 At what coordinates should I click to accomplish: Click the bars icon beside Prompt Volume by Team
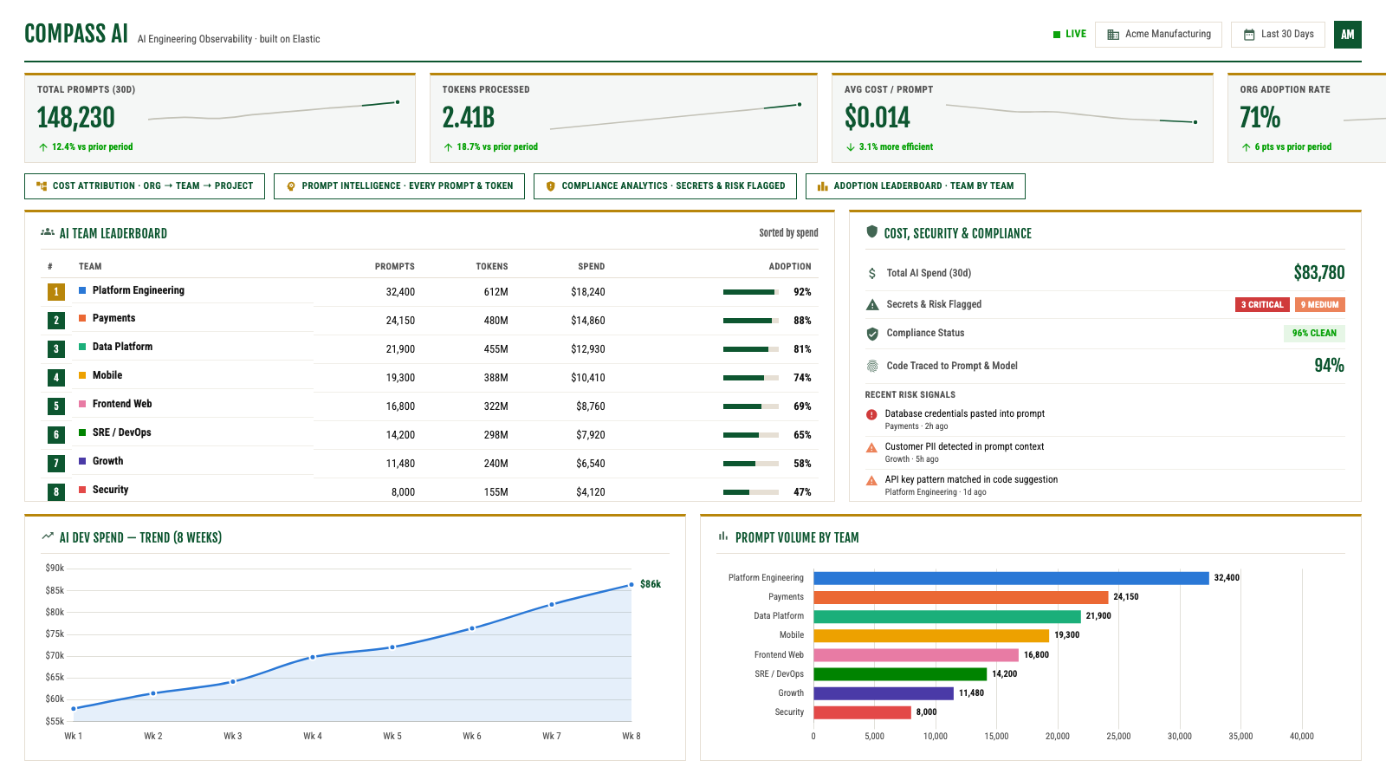coord(723,536)
